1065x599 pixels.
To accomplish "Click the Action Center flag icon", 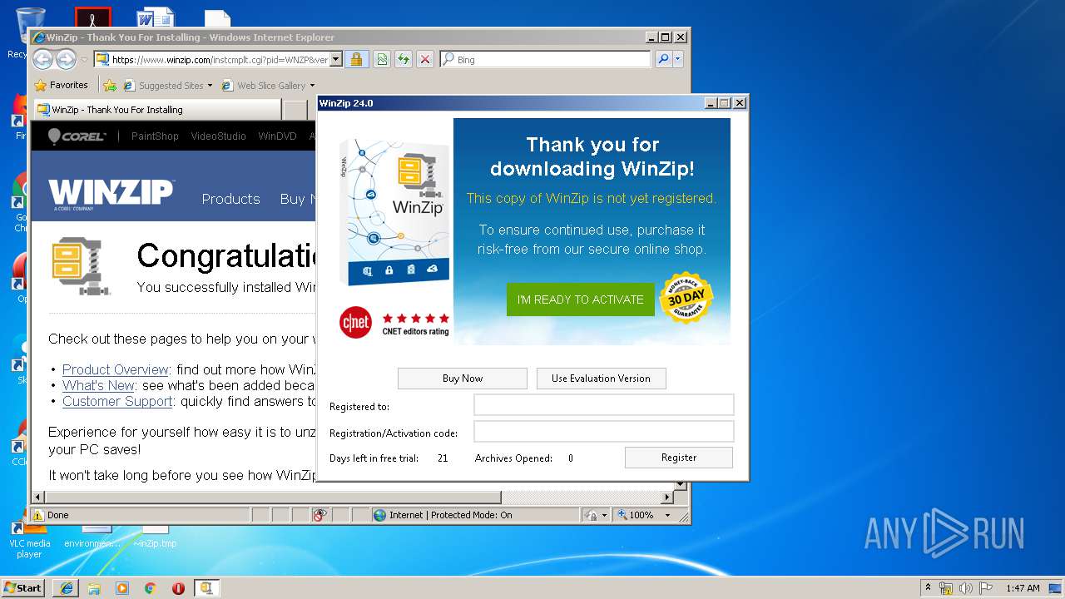I will pos(986,588).
